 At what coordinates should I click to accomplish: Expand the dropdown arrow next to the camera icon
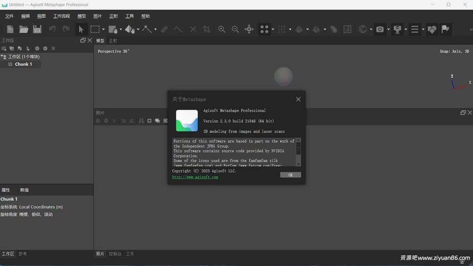388,29
